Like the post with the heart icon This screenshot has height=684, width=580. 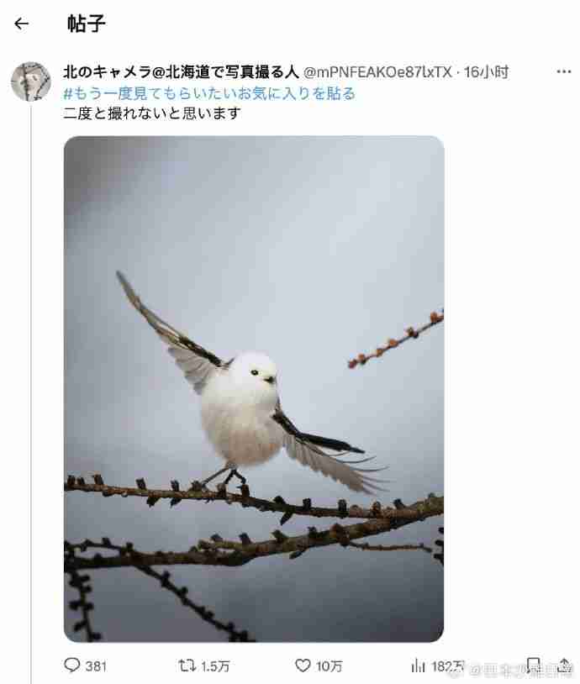pyautogui.click(x=303, y=666)
